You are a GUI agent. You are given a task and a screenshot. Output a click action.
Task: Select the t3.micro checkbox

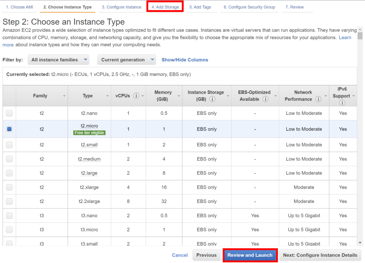tap(9, 230)
